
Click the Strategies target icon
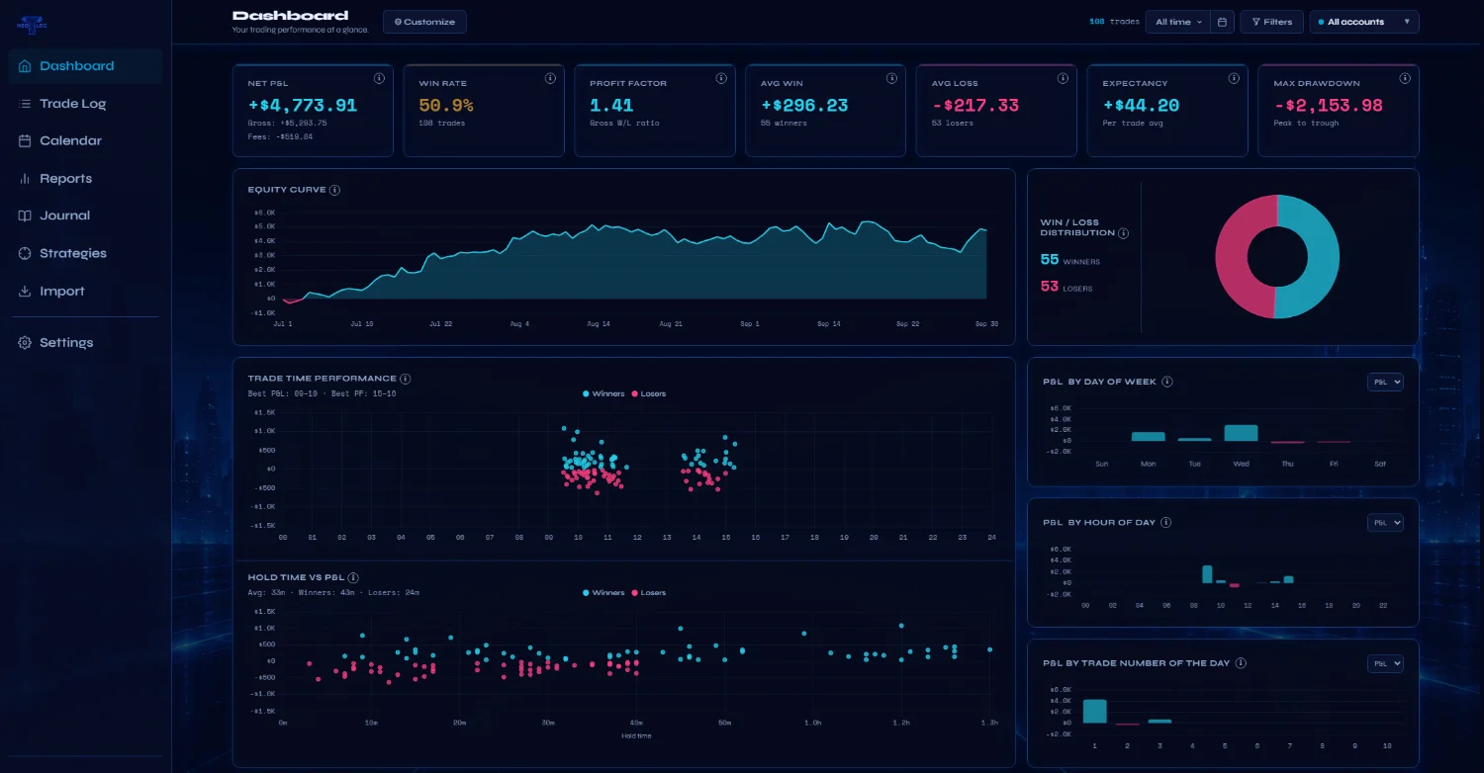pos(25,253)
